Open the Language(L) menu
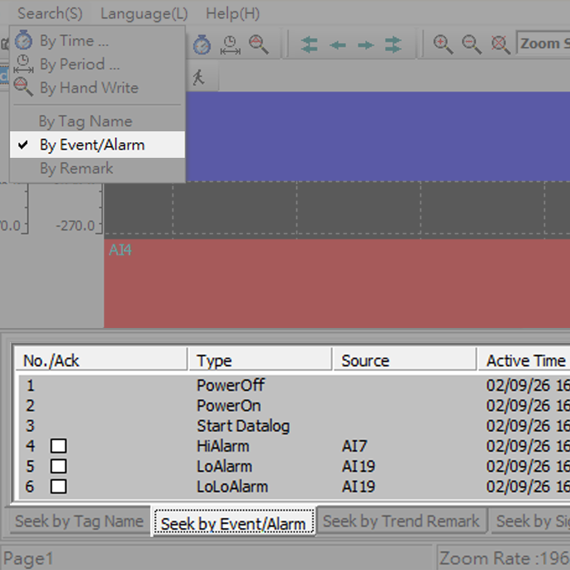The image size is (570, 570). tap(144, 13)
